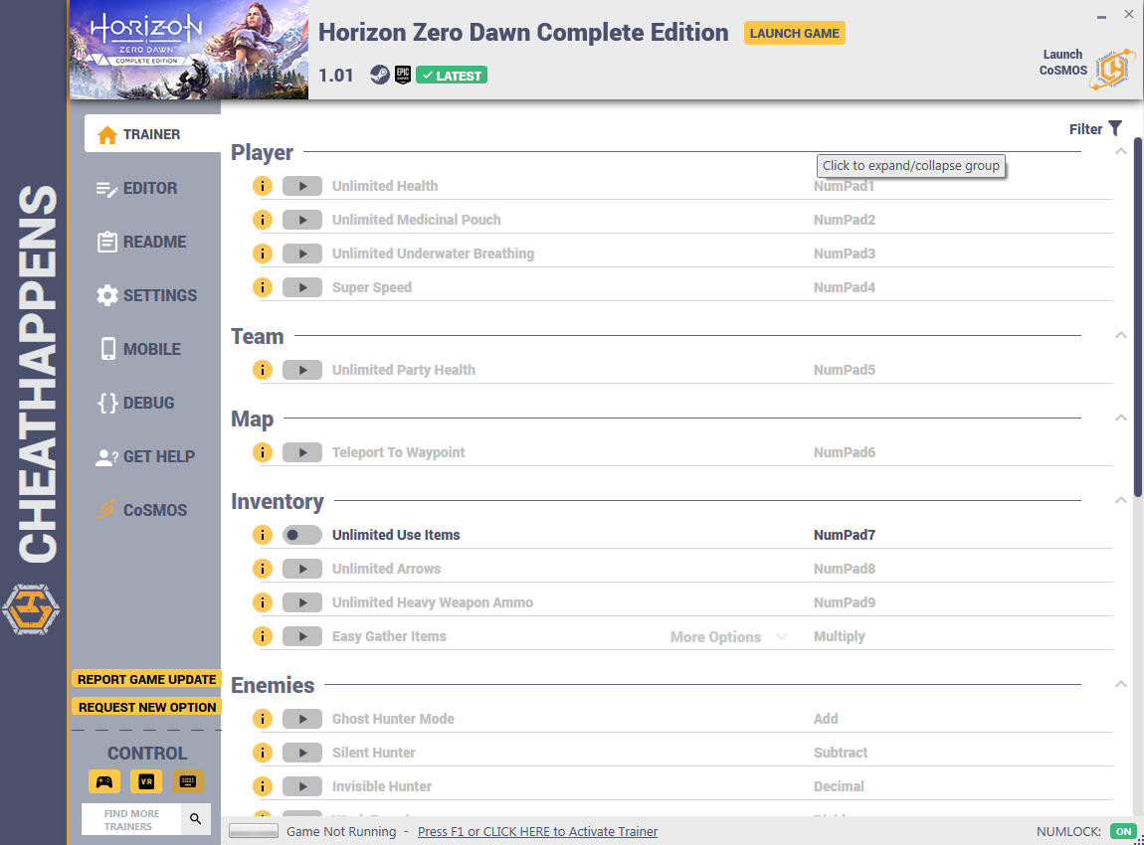Open info for Unlimited Arrows
The image size is (1144, 845).
(x=262, y=569)
